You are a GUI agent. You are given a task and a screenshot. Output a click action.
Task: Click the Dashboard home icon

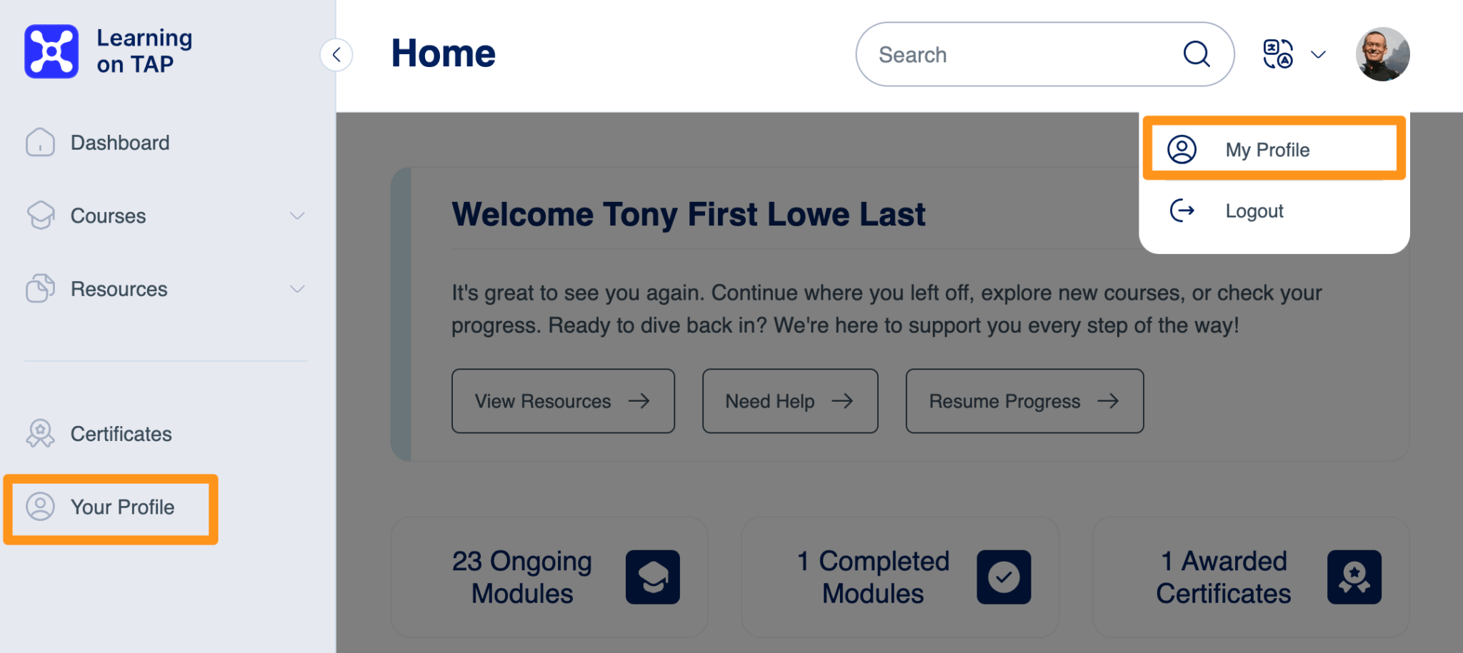click(40, 143)
